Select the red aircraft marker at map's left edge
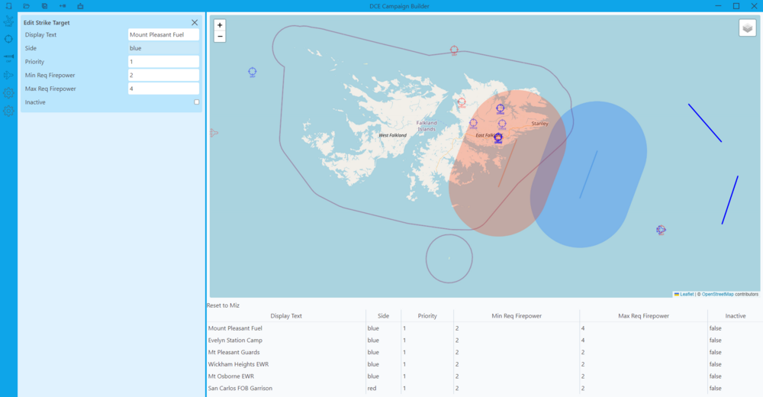Viewport: 763px width, 397px height. [214, 133]
